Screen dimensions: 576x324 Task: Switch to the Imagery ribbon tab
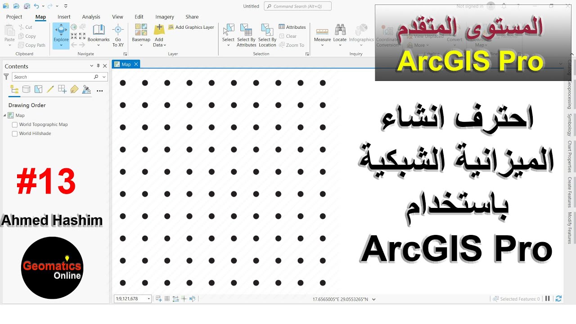[x=165, y=17]
